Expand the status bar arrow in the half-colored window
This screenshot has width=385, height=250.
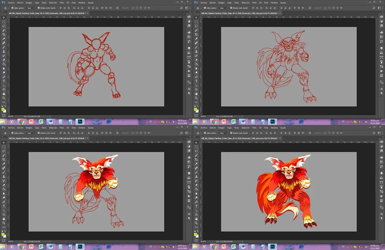[50, 241]
